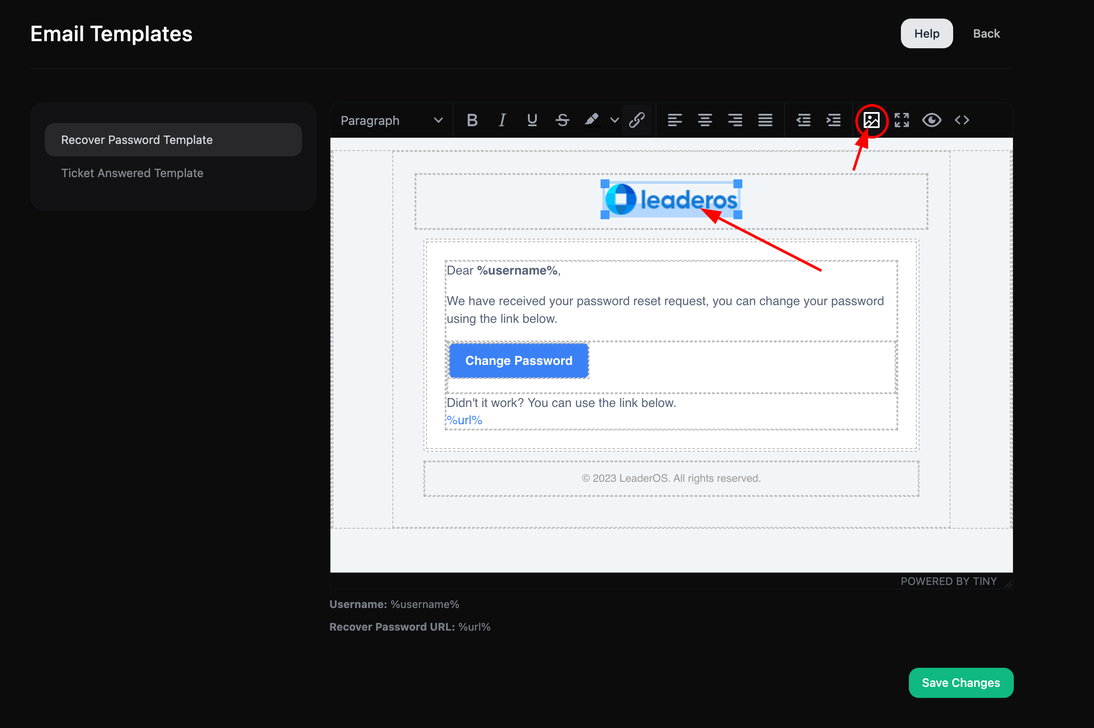Image resolution: width=1094 pixels, height=728 pixels.
Task: Decrease paragraph indent
Action: point(803,120)
